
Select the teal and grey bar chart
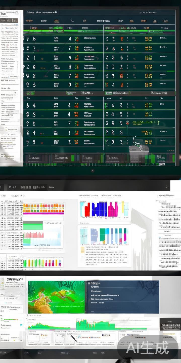(104, 236)
